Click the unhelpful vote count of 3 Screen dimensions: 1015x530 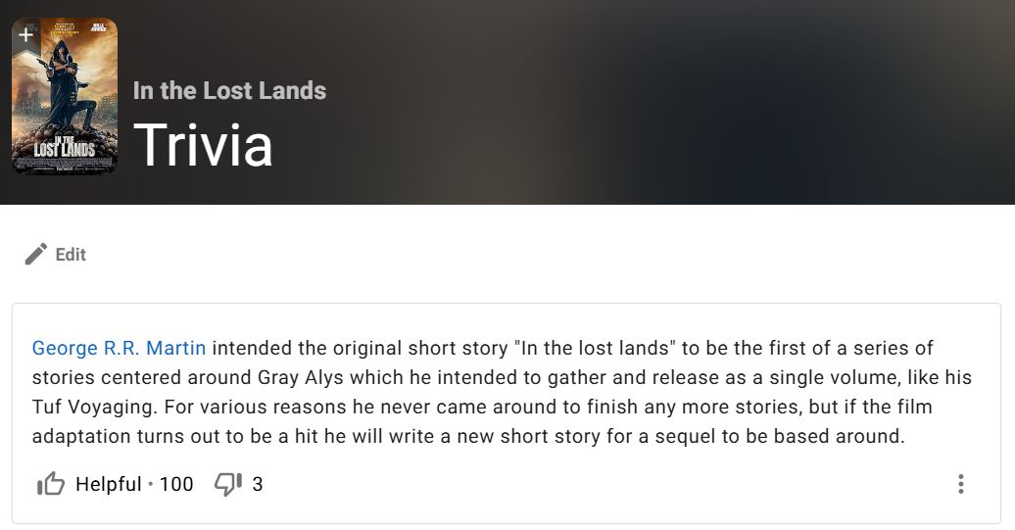pyautogui.click(x=258, y=484)
